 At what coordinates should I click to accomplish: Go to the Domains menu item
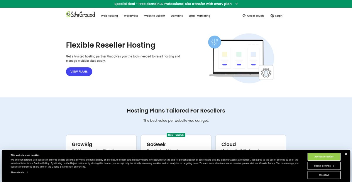[x=177, y=16]
